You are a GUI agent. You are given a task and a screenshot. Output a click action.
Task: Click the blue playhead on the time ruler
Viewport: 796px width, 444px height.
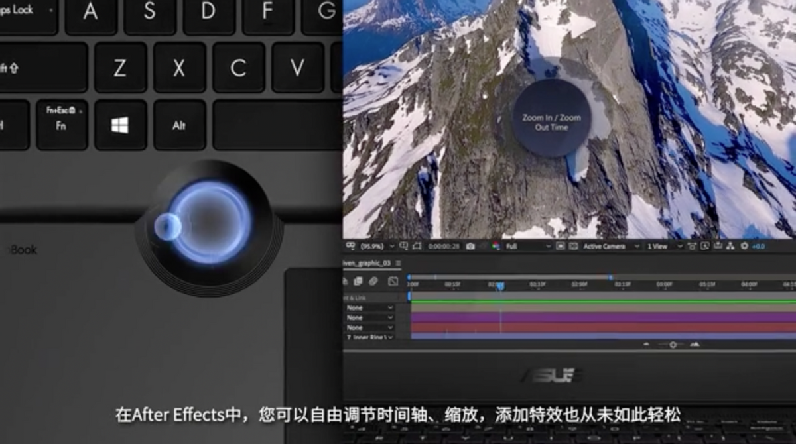[x=500, y=286]
